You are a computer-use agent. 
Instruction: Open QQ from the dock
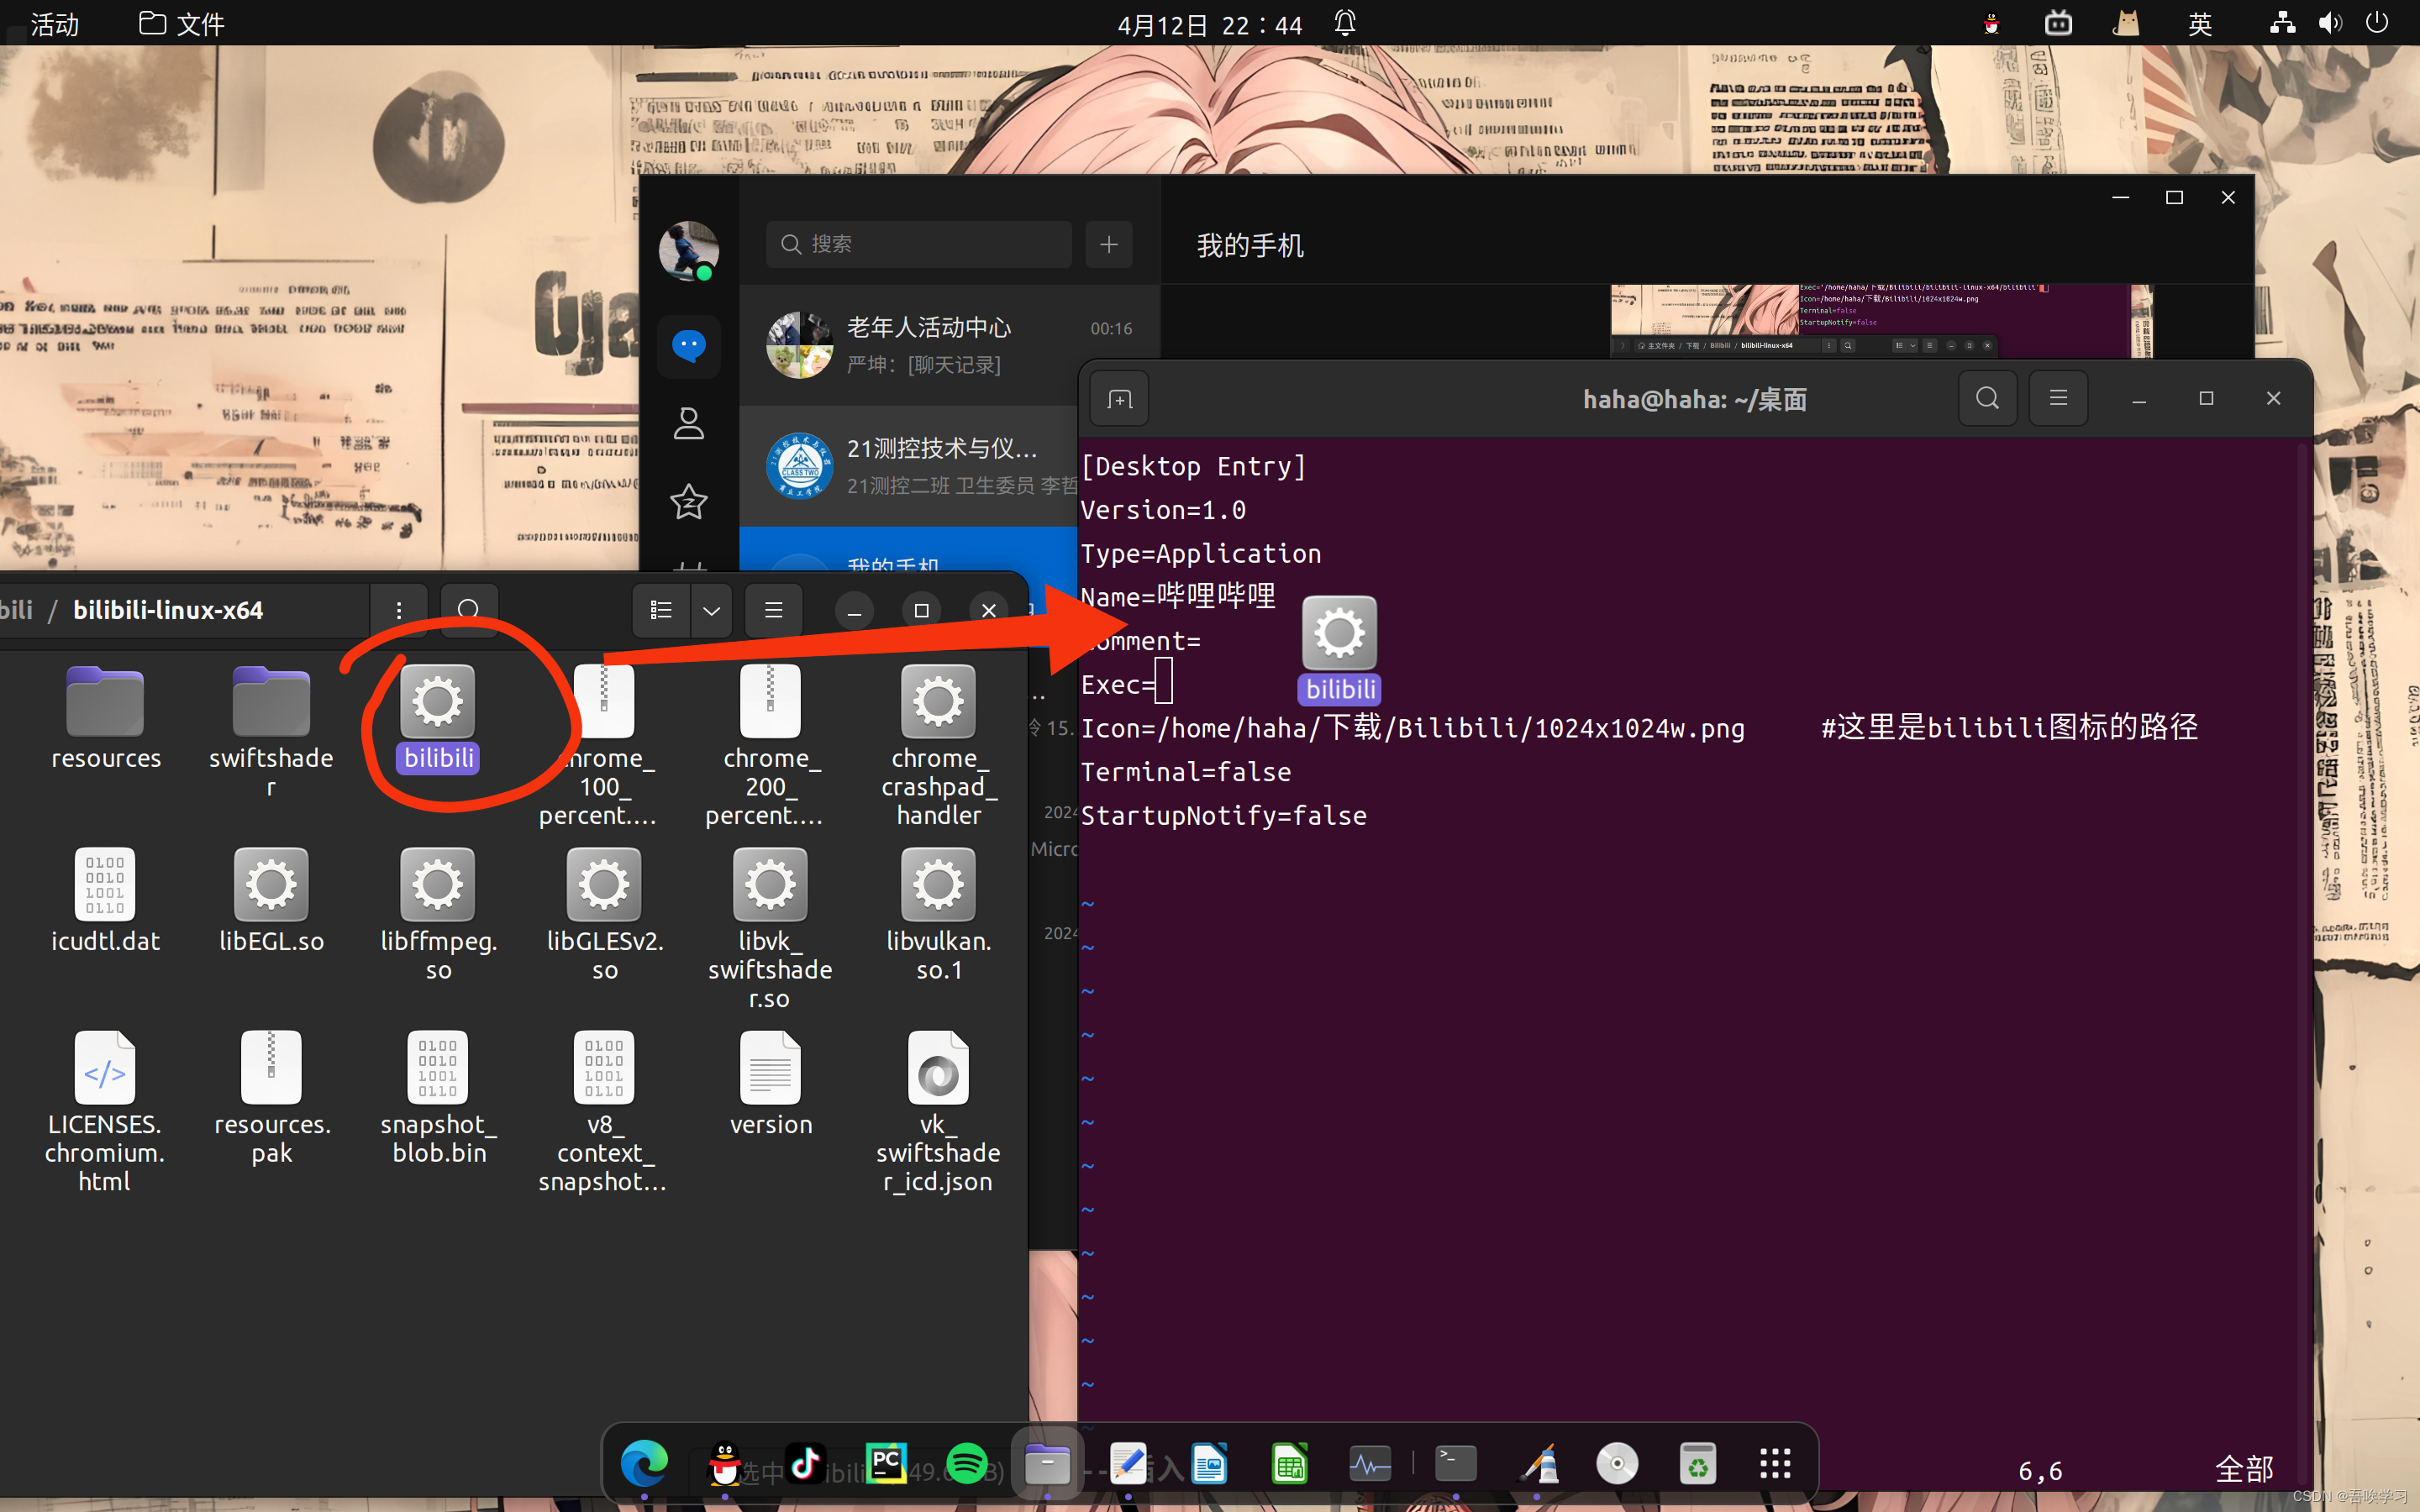coord(725,1465)
